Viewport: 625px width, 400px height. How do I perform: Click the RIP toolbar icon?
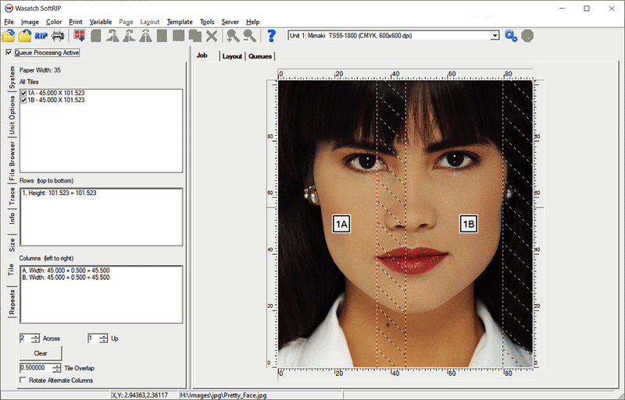point(42,35)
